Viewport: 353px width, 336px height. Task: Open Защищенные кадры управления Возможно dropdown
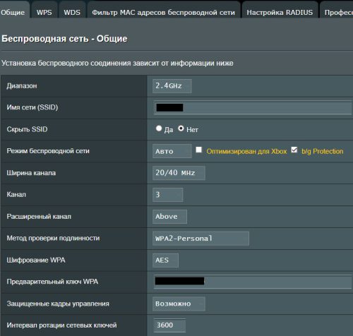pyautogui.click(x=179, y=304)
